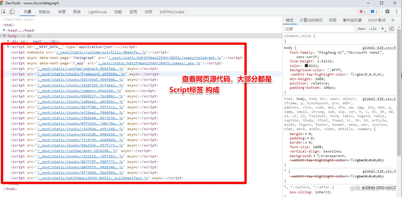Image resolution: width=402 pixels, height=197 pixels.
Task: Open the red error count badge
Action: coord(363,12)
